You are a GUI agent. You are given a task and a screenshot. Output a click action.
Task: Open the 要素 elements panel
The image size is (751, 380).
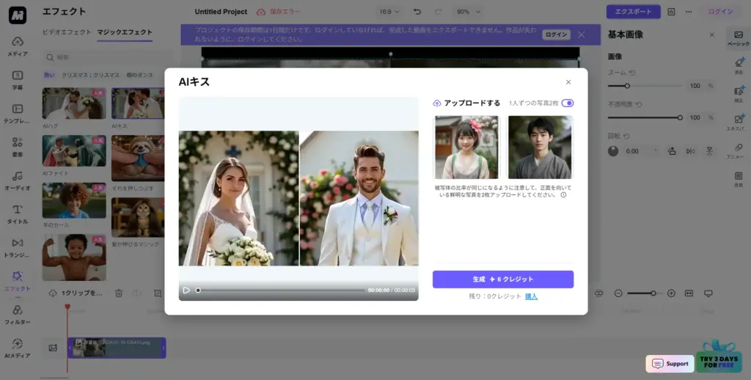(x=18, y=147)
